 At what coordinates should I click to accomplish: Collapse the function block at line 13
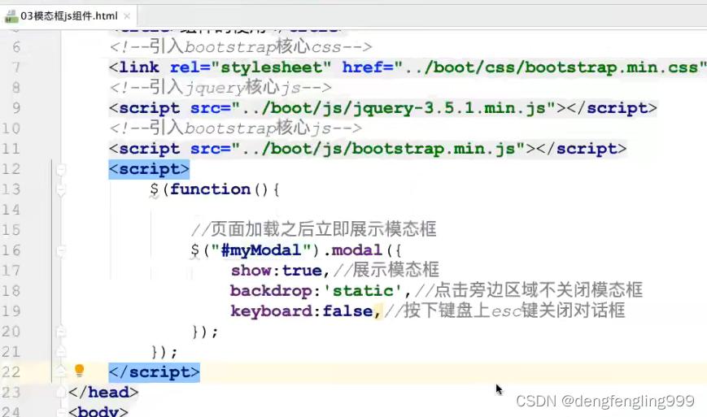click(x=61, y=190)
